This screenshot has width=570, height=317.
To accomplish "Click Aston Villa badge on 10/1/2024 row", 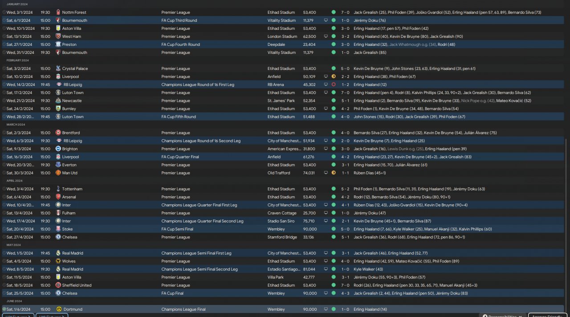I will (58, 28).
